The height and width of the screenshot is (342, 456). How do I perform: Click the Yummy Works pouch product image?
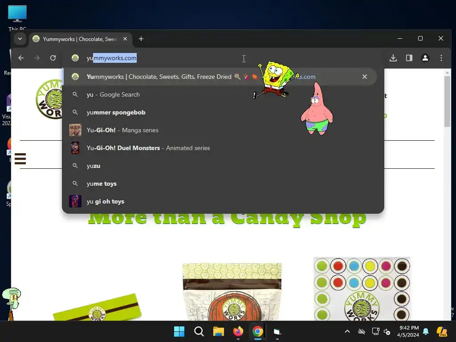[232, 292]
